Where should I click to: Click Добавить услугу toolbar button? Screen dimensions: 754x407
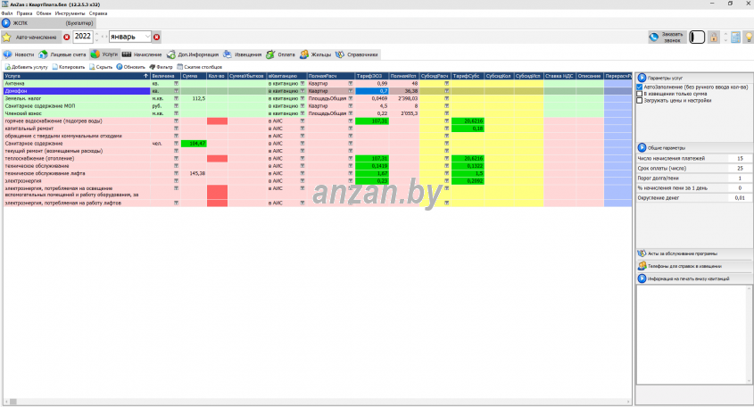pyautogui.click(x=25, y=67)
